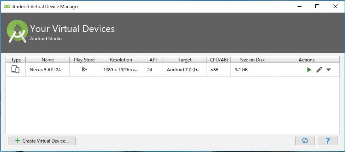345x152 pixels.
Task: Launch the Nexus 5 API 24 emulator
Action: (309, 70)
